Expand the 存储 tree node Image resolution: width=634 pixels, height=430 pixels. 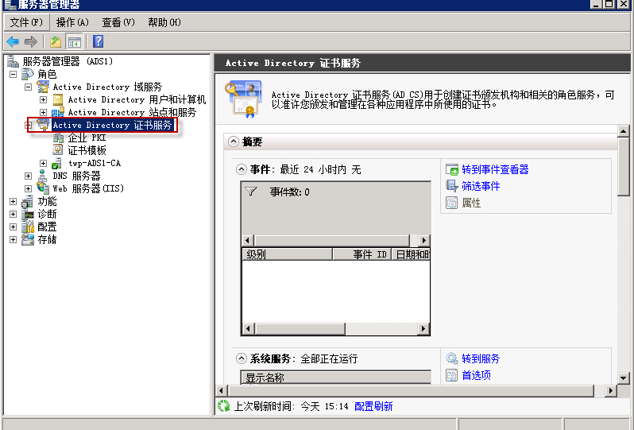(x=13, y=239)
